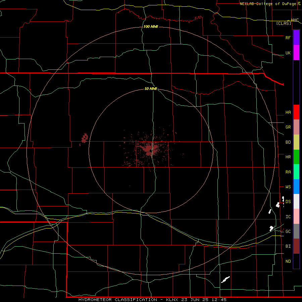Click the GR legend label
Image resolution: width=302 pixels, height=302 pixels.
(288, 127)
